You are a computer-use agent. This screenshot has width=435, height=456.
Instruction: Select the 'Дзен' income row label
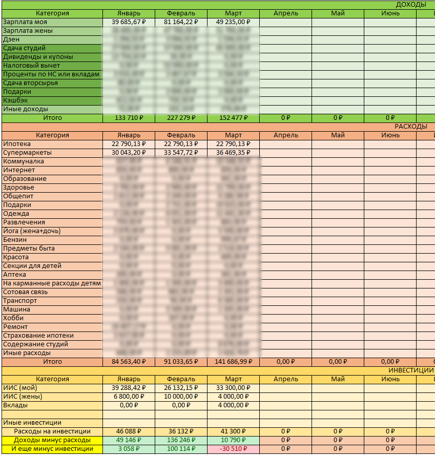tap(52, 39)
